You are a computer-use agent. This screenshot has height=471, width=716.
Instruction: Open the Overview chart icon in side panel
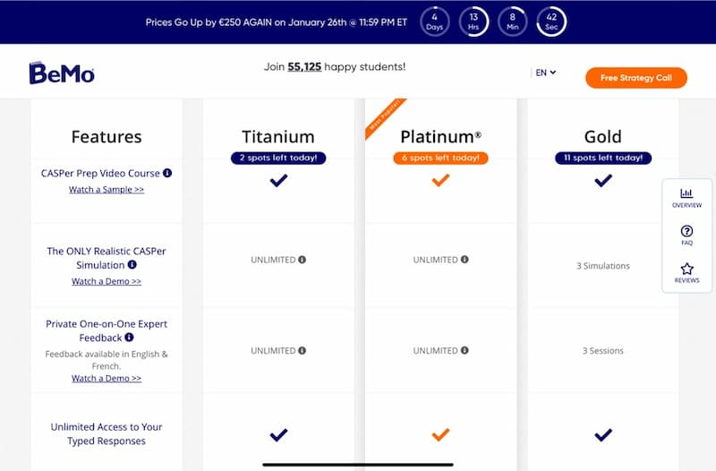click(686, 198)
